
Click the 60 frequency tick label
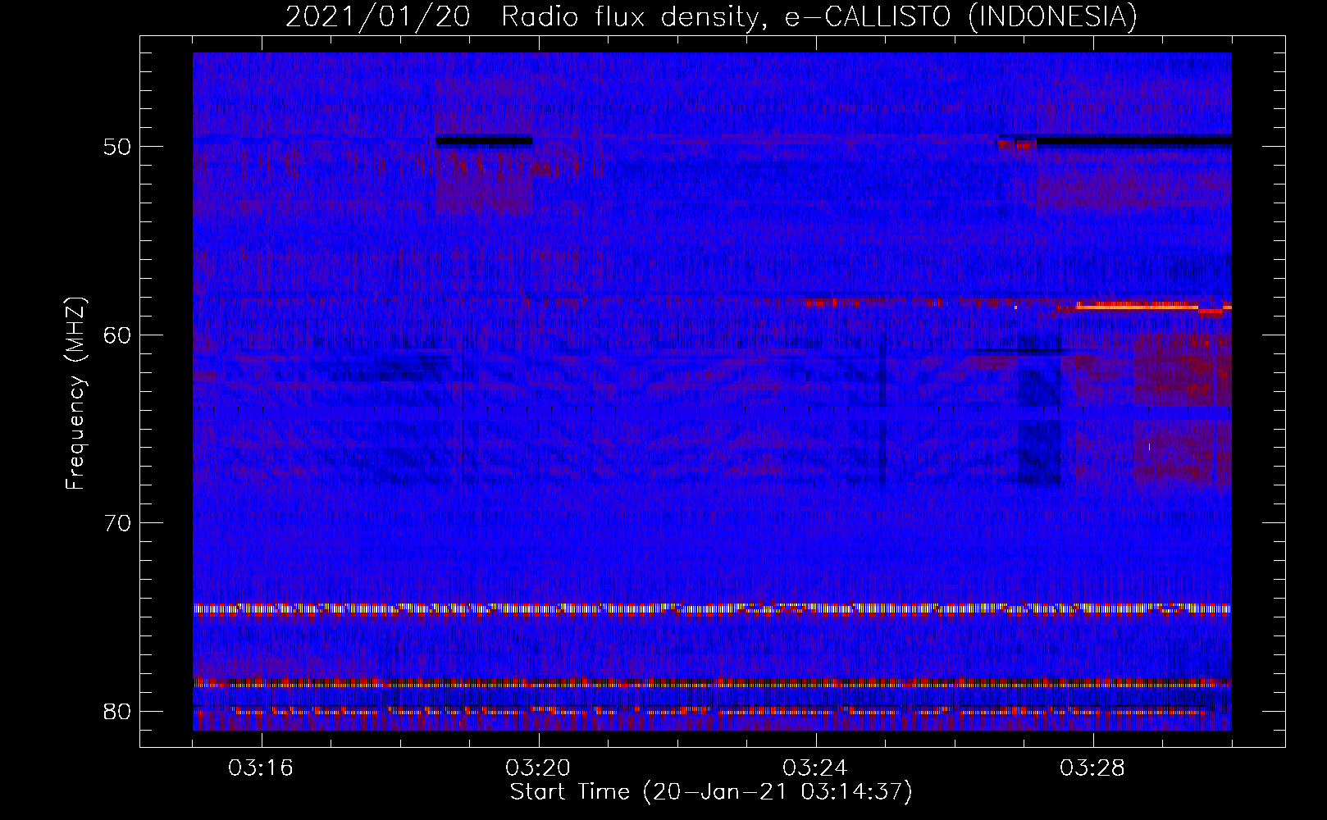pos(118,335)
